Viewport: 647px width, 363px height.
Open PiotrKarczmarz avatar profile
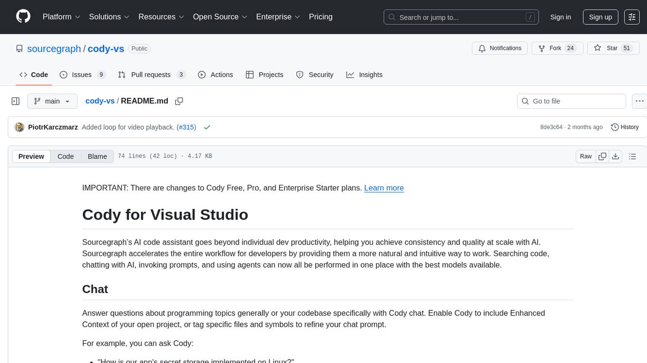[x=20, y=127]
